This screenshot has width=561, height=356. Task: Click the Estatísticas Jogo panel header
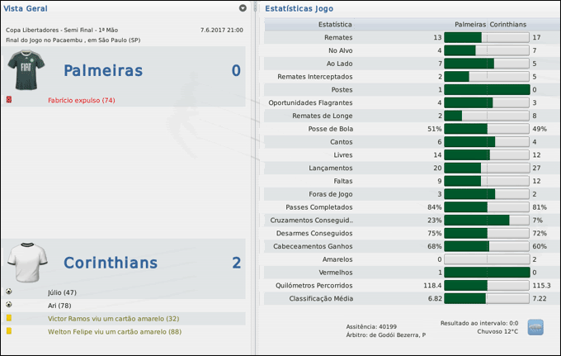pos(300,8)
